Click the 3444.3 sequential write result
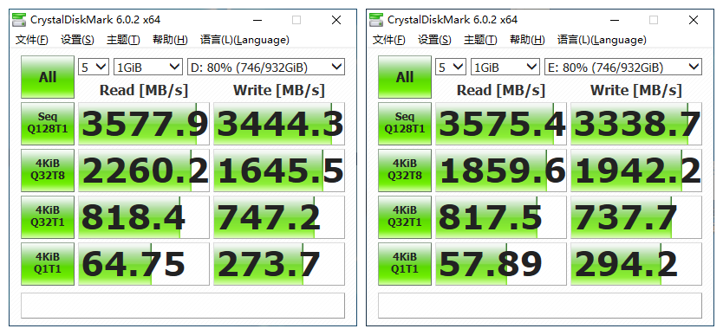 click(279, 123)
